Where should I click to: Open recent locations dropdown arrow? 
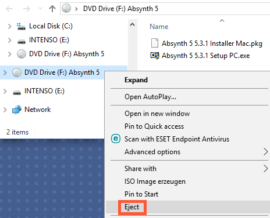pyautogui.click(x=40, y=9)
